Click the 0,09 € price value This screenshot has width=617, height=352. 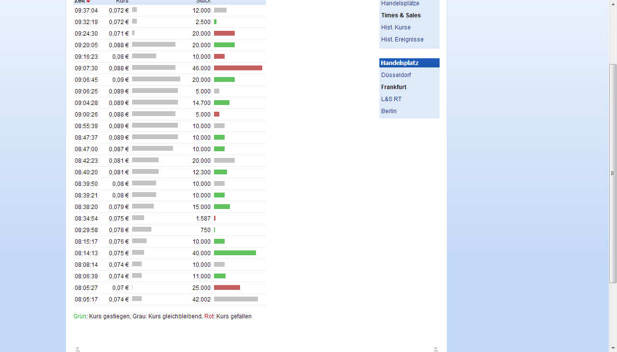(121, 80)
